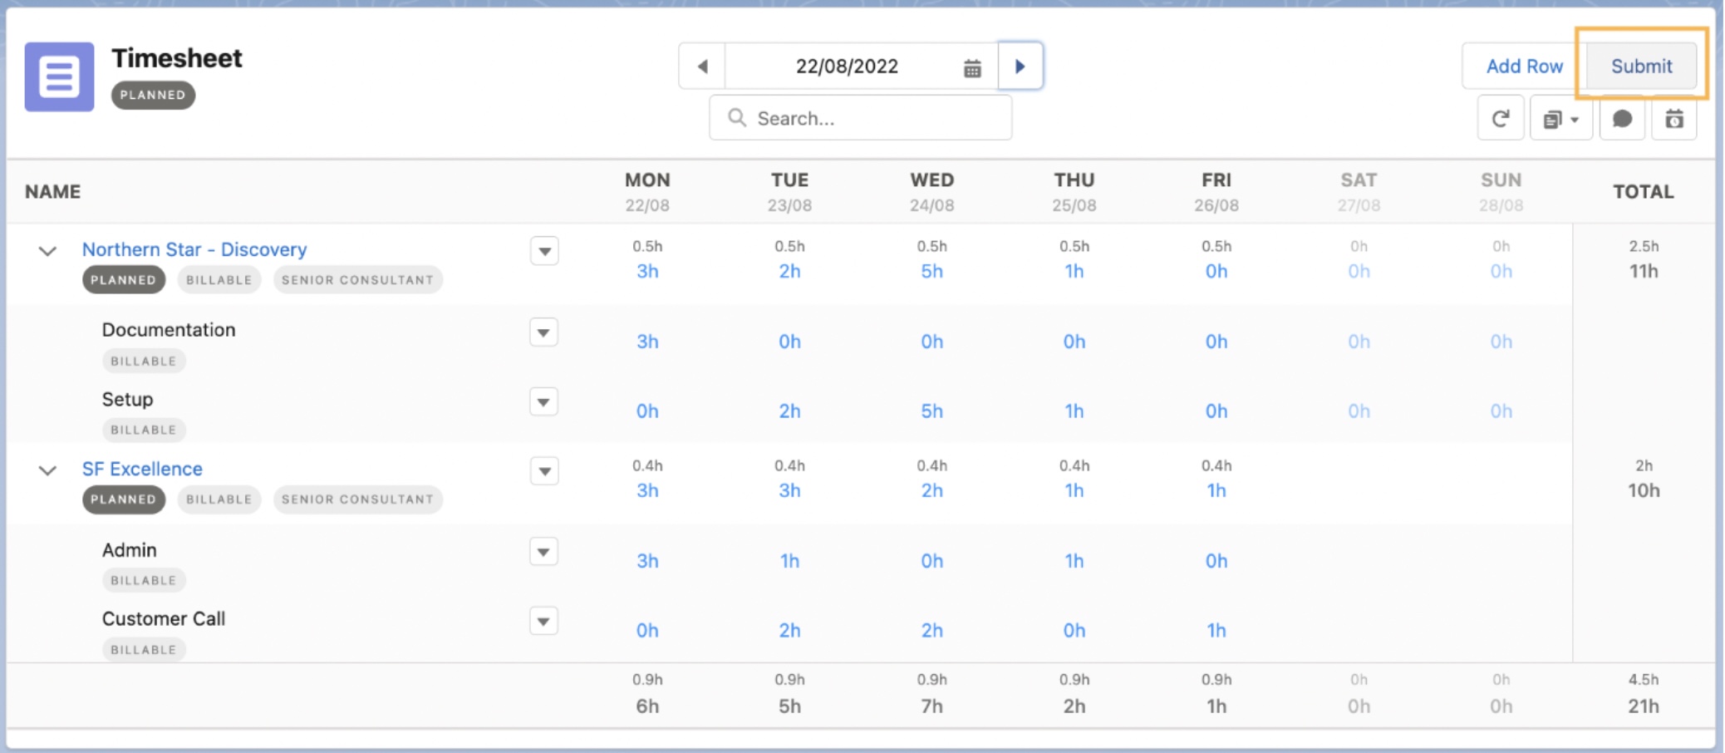Submit the timesheet
This screenshot has height=753, width=1725.
[x=1641, y=66]
